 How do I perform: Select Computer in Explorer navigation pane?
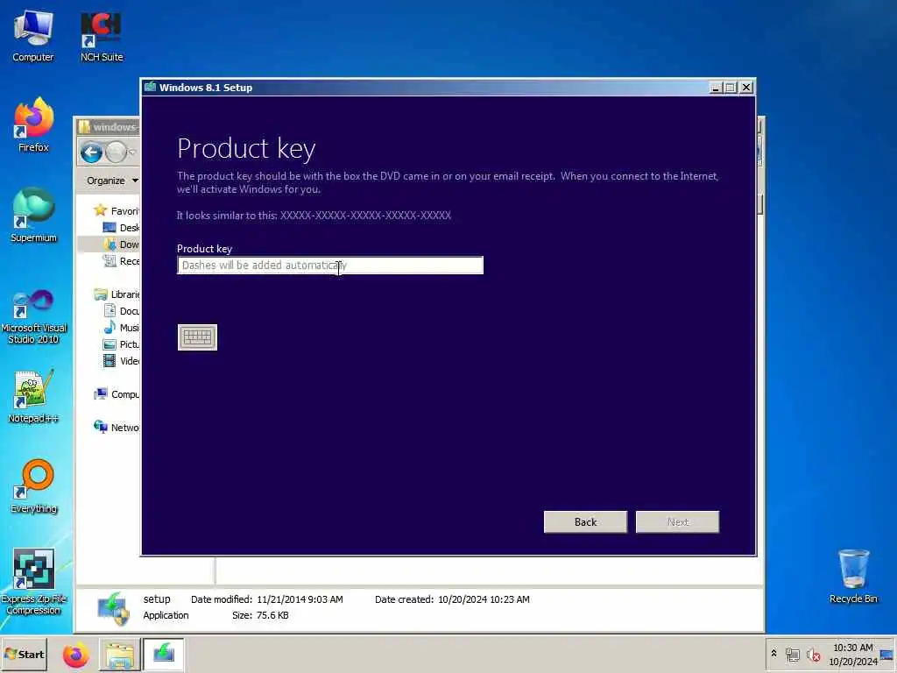tap(117, 394)
